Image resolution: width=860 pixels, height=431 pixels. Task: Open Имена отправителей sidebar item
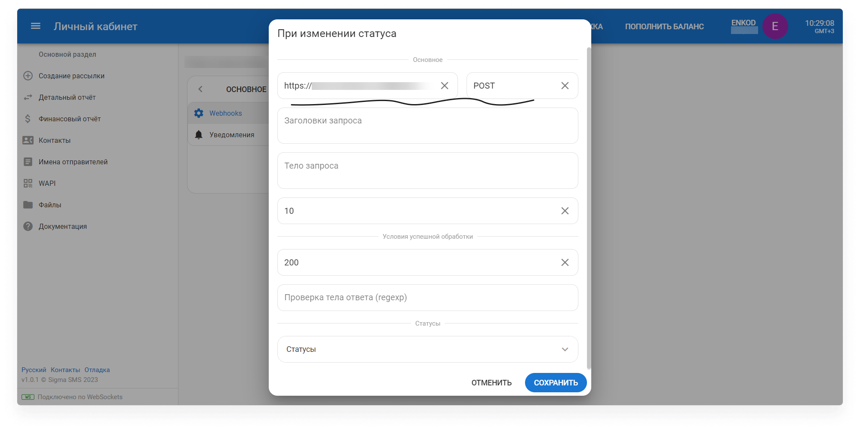[98, 162]
